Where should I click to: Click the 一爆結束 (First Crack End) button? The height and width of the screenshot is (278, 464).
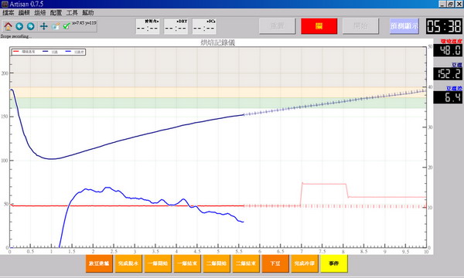[x=187, y=263]
